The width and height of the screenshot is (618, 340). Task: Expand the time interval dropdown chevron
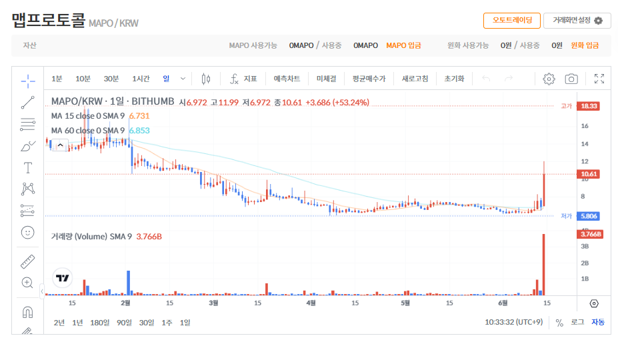[183, 79]
